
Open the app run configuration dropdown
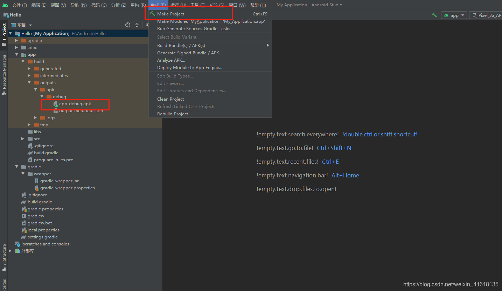coord(454,15)
